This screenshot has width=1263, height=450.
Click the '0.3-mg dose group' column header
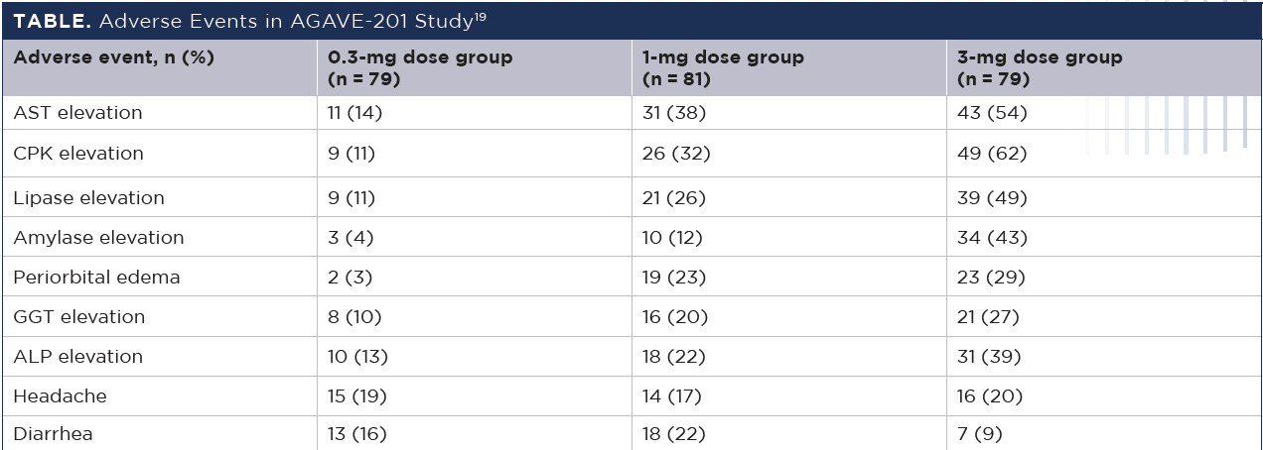[x=420, y=66]
